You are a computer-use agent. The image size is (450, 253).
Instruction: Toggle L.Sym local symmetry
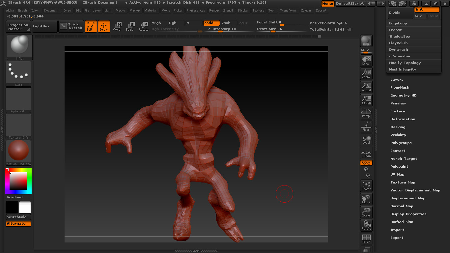366,154
